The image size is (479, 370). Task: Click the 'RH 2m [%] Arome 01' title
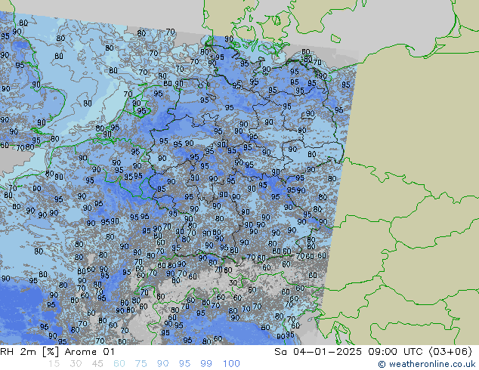coord(57,352)
